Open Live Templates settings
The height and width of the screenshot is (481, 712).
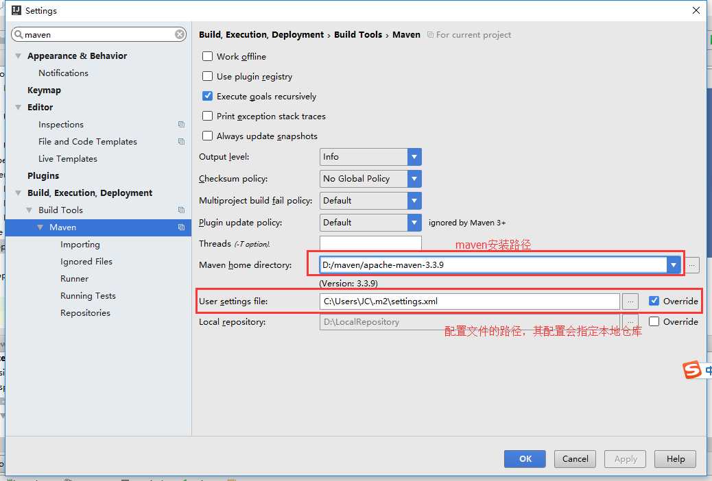(x=68, y=159)
